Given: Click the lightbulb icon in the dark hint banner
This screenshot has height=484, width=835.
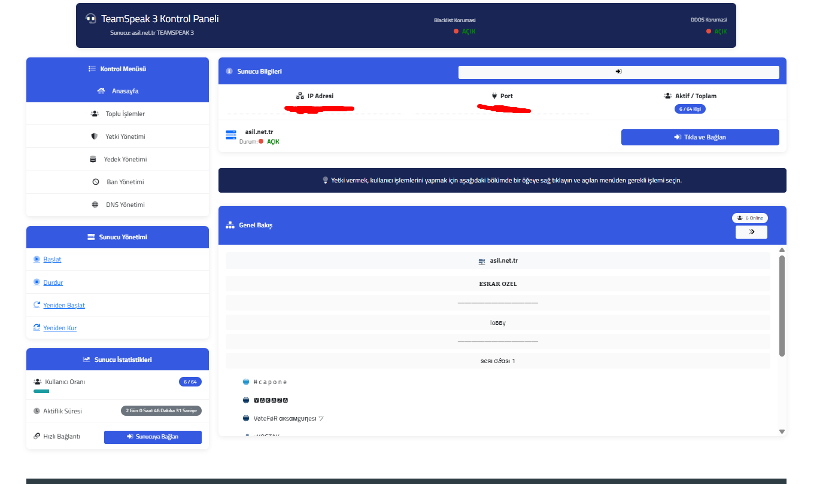Looking at the screenshot, I should pos(326,180).
